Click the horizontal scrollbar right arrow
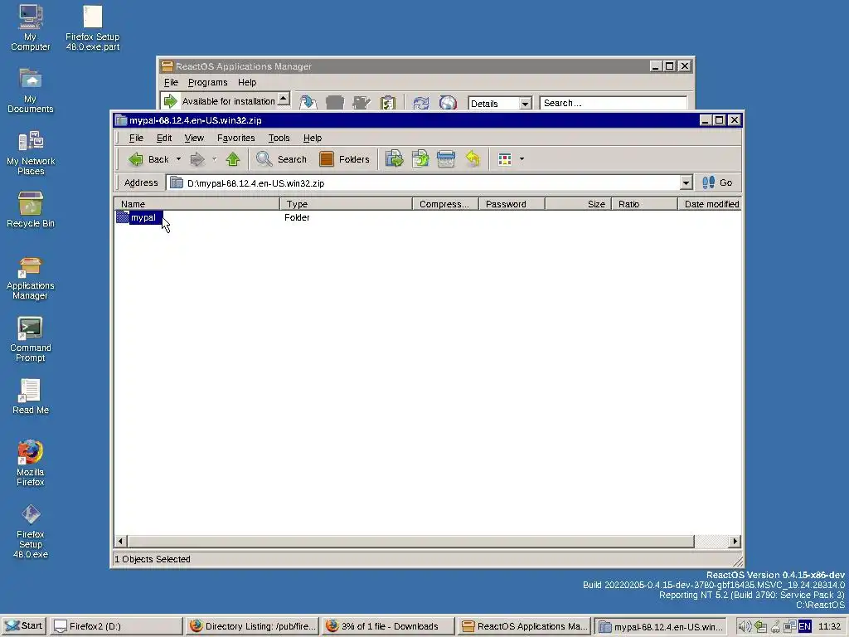Viewport: 849px width, 637px height. tap(735, 541)
